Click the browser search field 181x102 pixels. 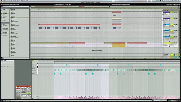(x=16, y=7)
